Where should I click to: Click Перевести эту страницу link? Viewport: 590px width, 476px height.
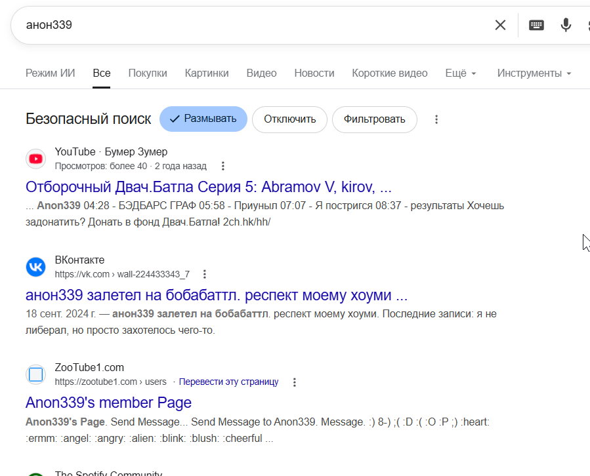click(x=228, y=382)
